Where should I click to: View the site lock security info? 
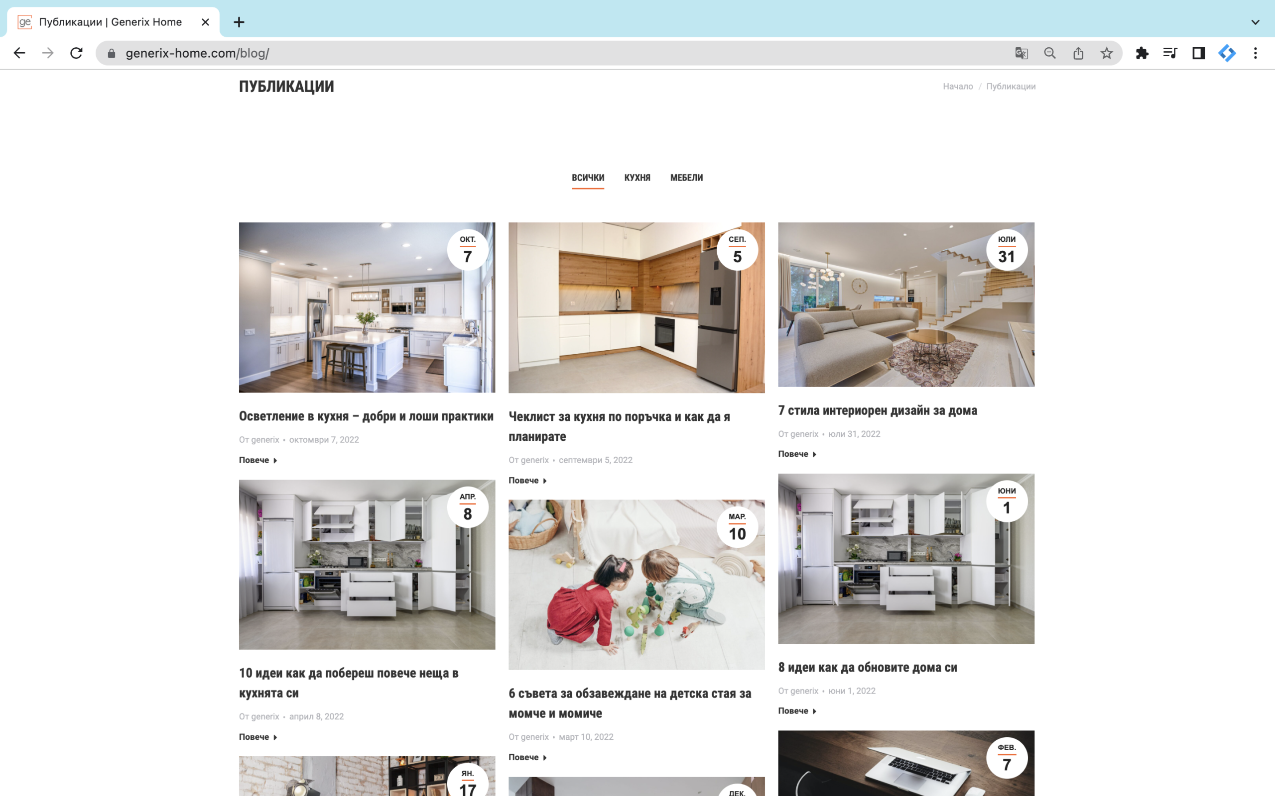pos(111,53)
